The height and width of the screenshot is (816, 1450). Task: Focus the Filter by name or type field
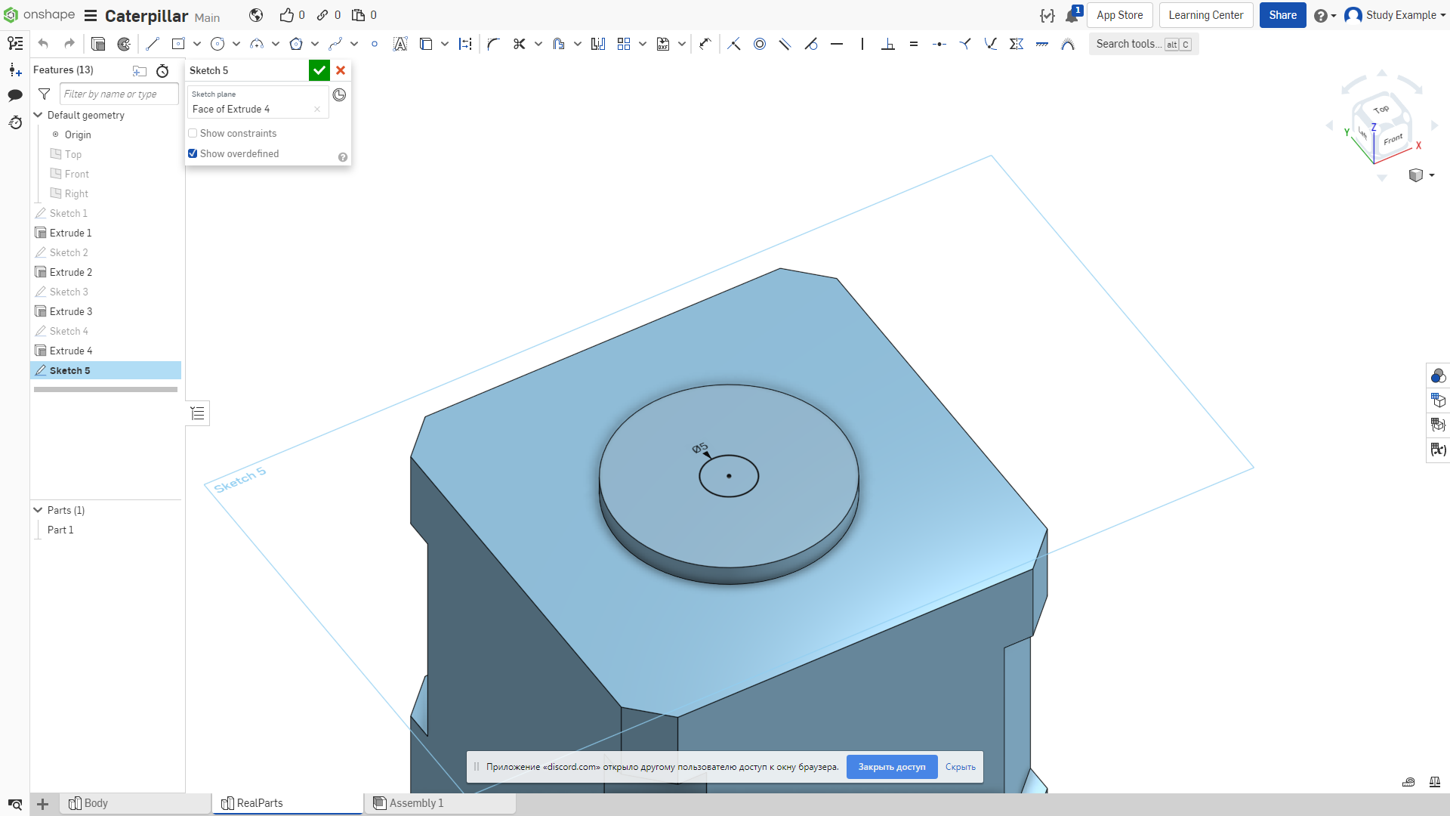(x=119, y=94)
